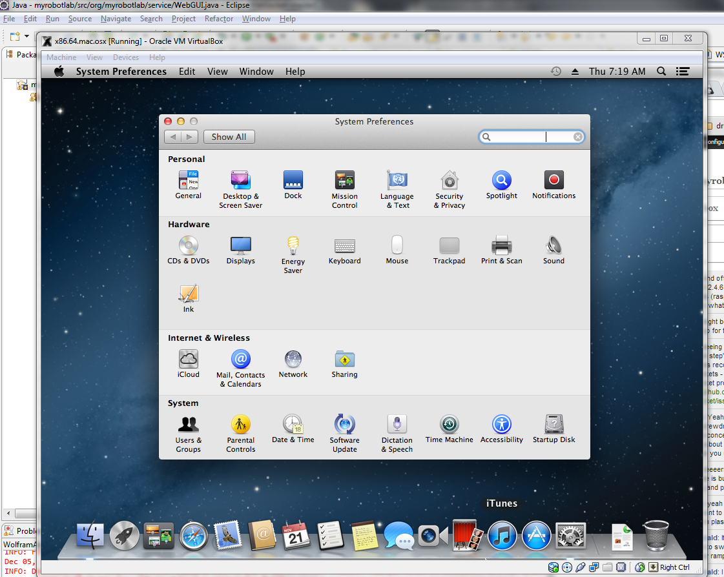Click the Eclipse horizontal scrollbar left arrow

coord(8,513)
